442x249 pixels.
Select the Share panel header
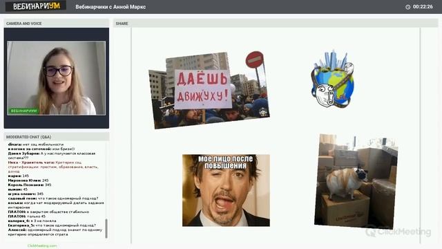click(276, 24)
